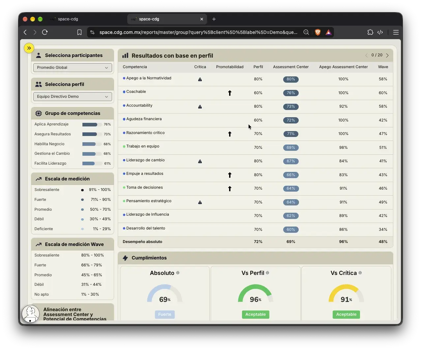Open Brave Rewards triangle icon
The width and height of the screenshot is (421, 350).
point(329,32)
